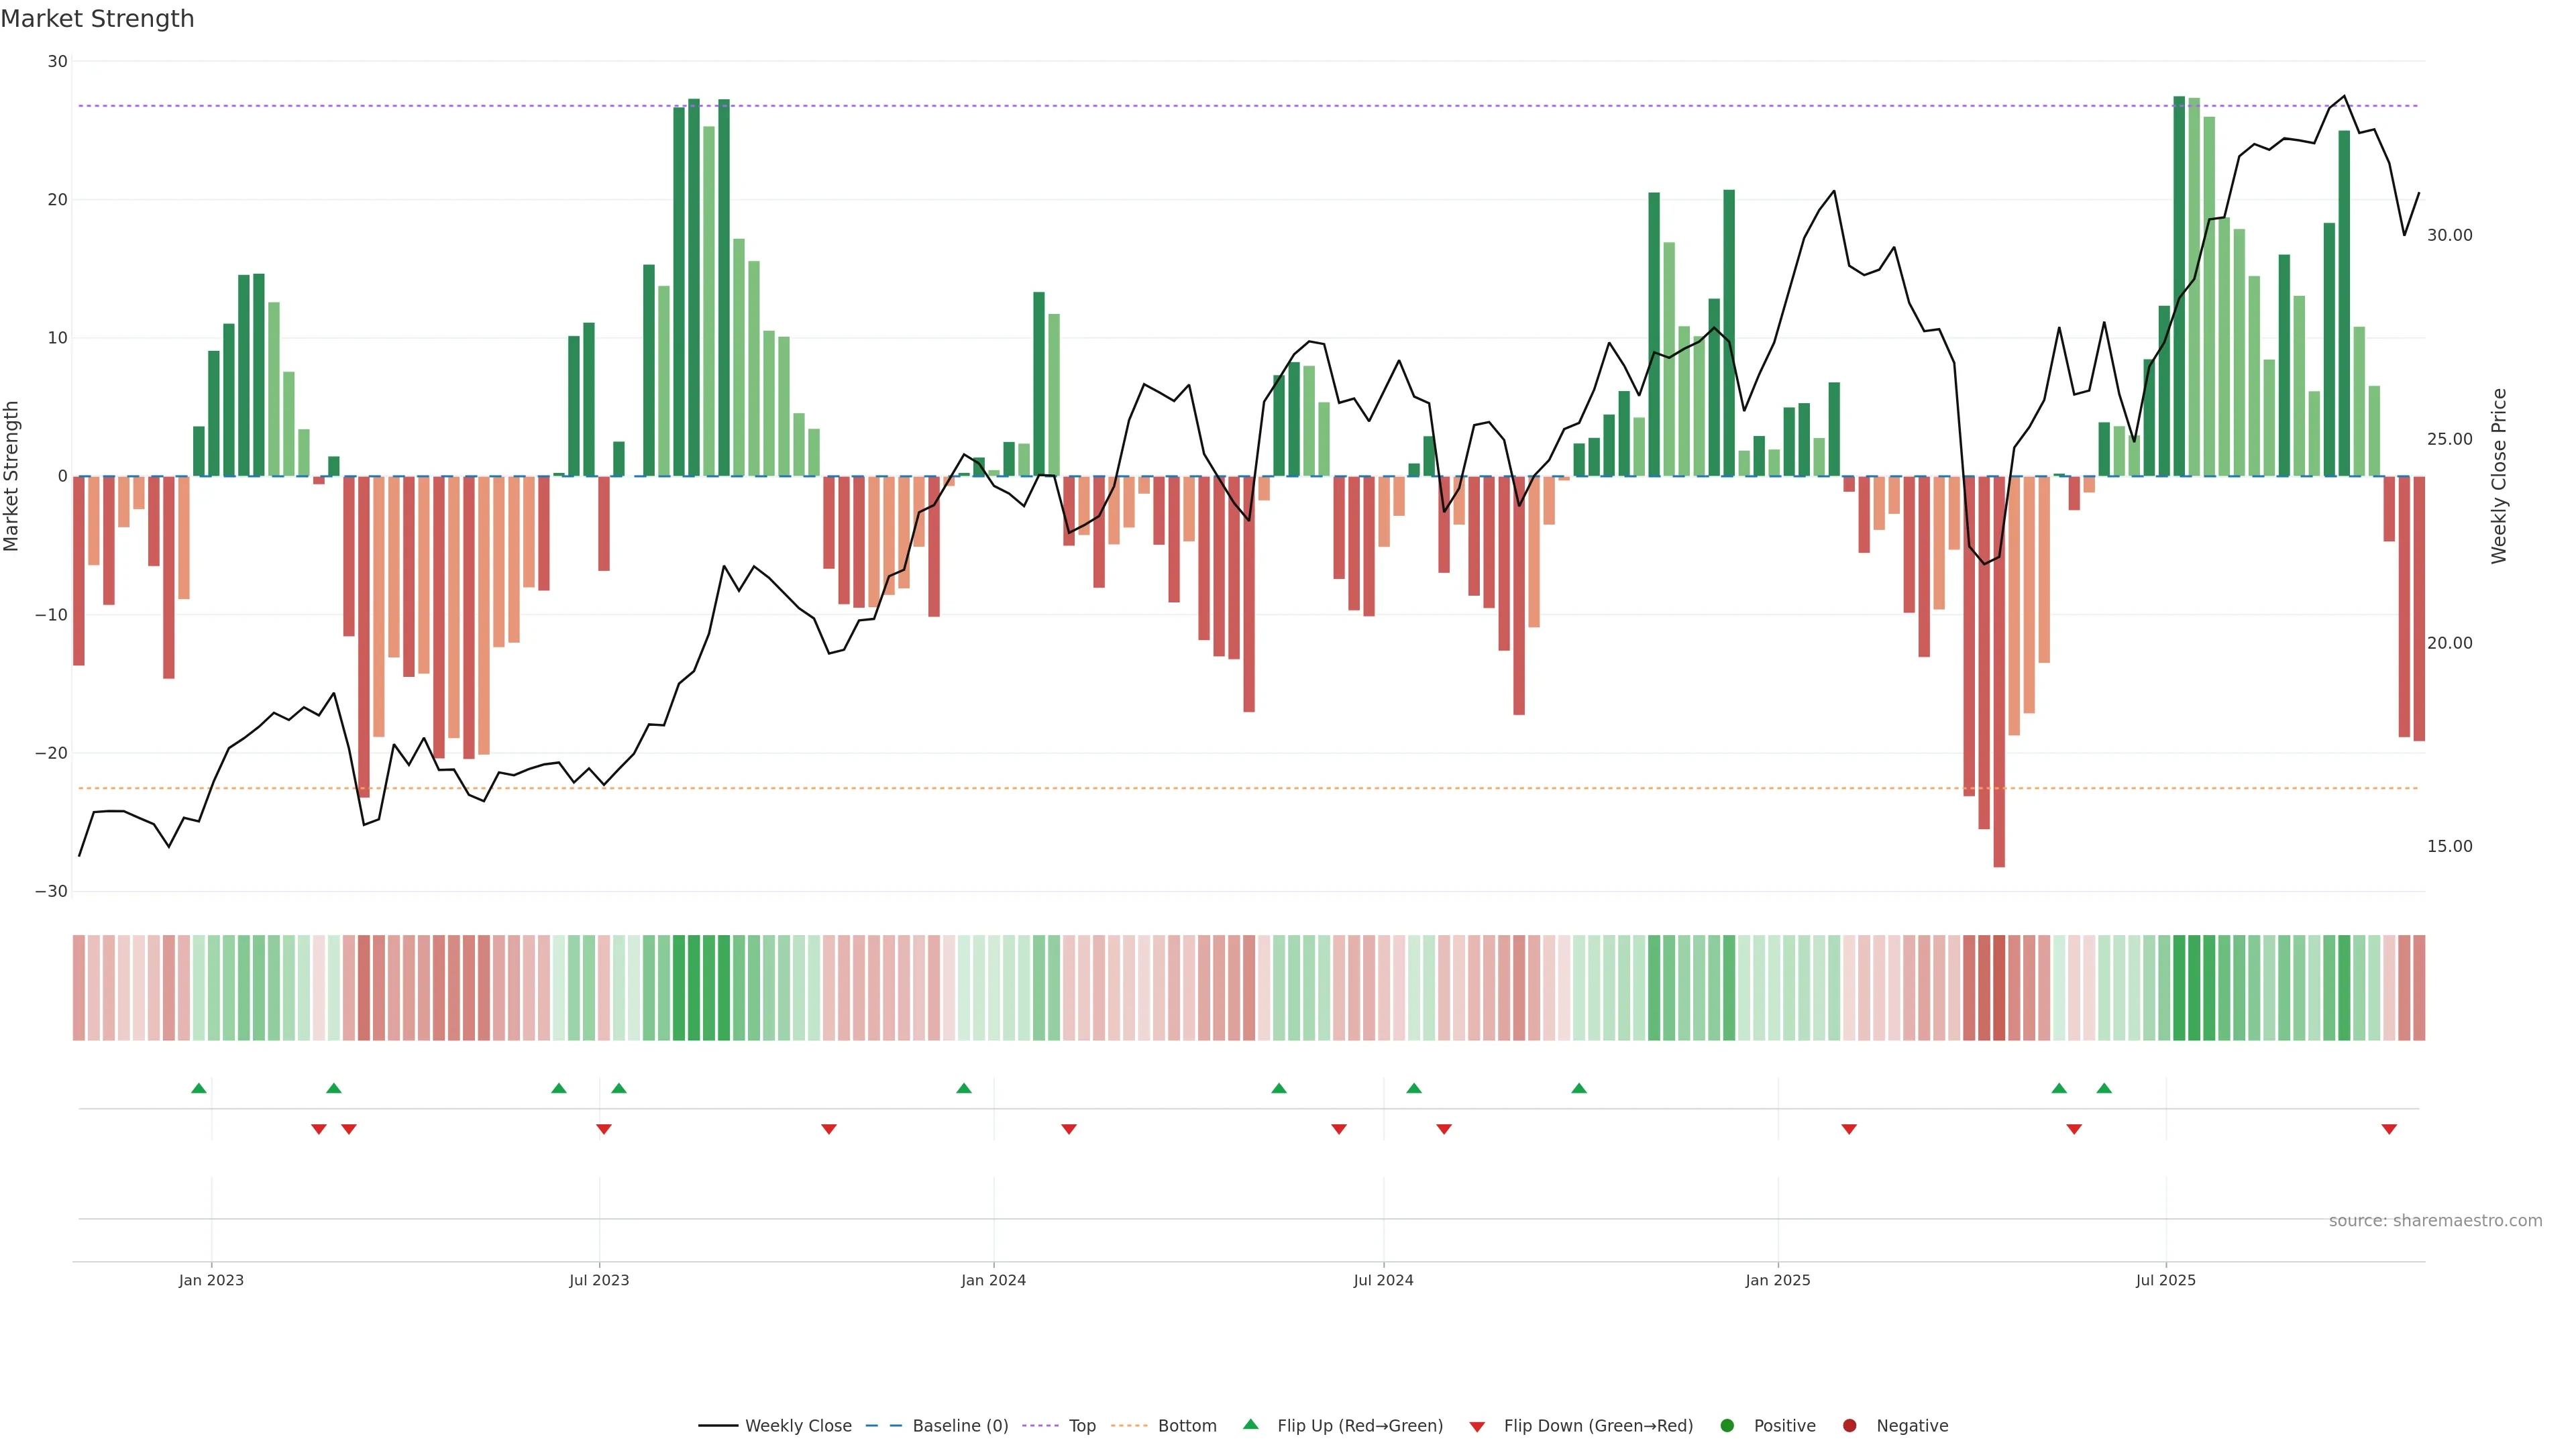This screenshot has height=1449, width=2576.
Task: Click the Negative red circle legend icon
Action: click(x=1849, y=1425)
